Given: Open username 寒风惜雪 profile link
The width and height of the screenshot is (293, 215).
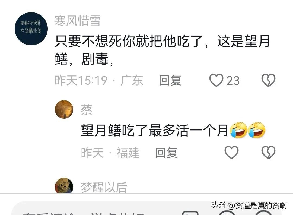Looking at the screenshot, I should (77, 20).
